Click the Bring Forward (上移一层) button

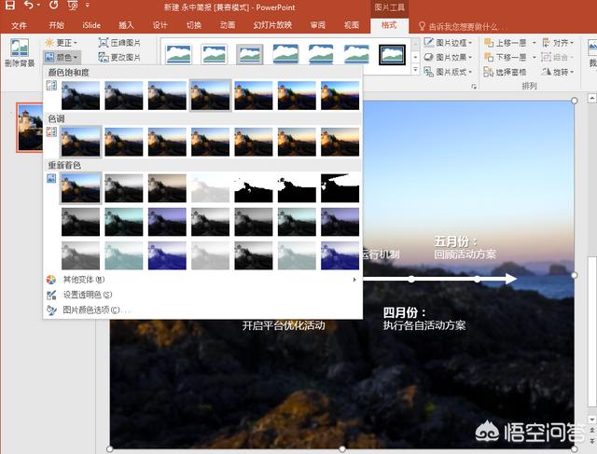508,43
